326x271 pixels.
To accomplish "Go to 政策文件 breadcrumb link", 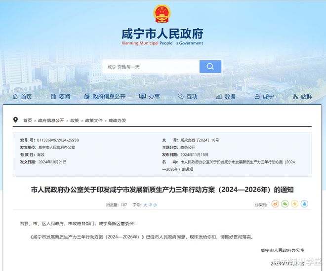I will (94, 120).
